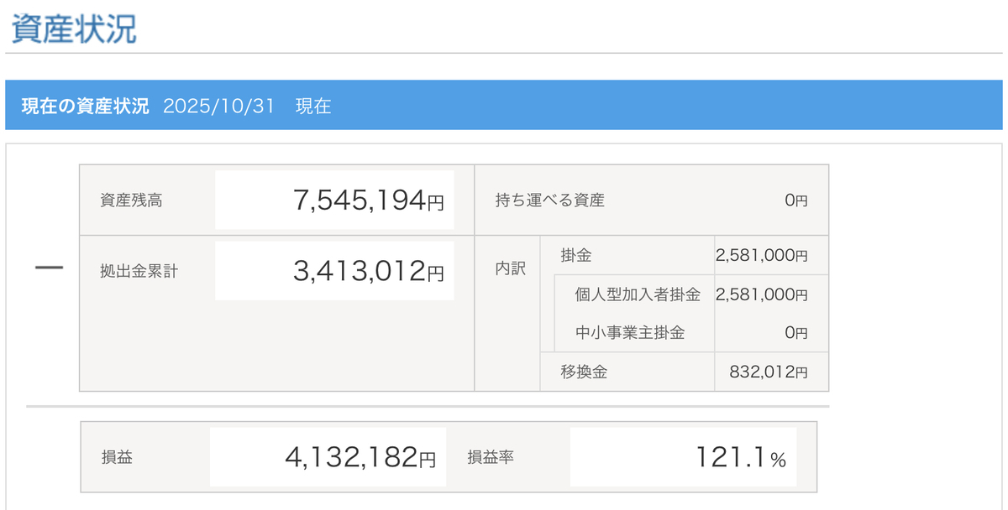Select the 移換金 row label
1008x510 pixels.
[584, 372]
